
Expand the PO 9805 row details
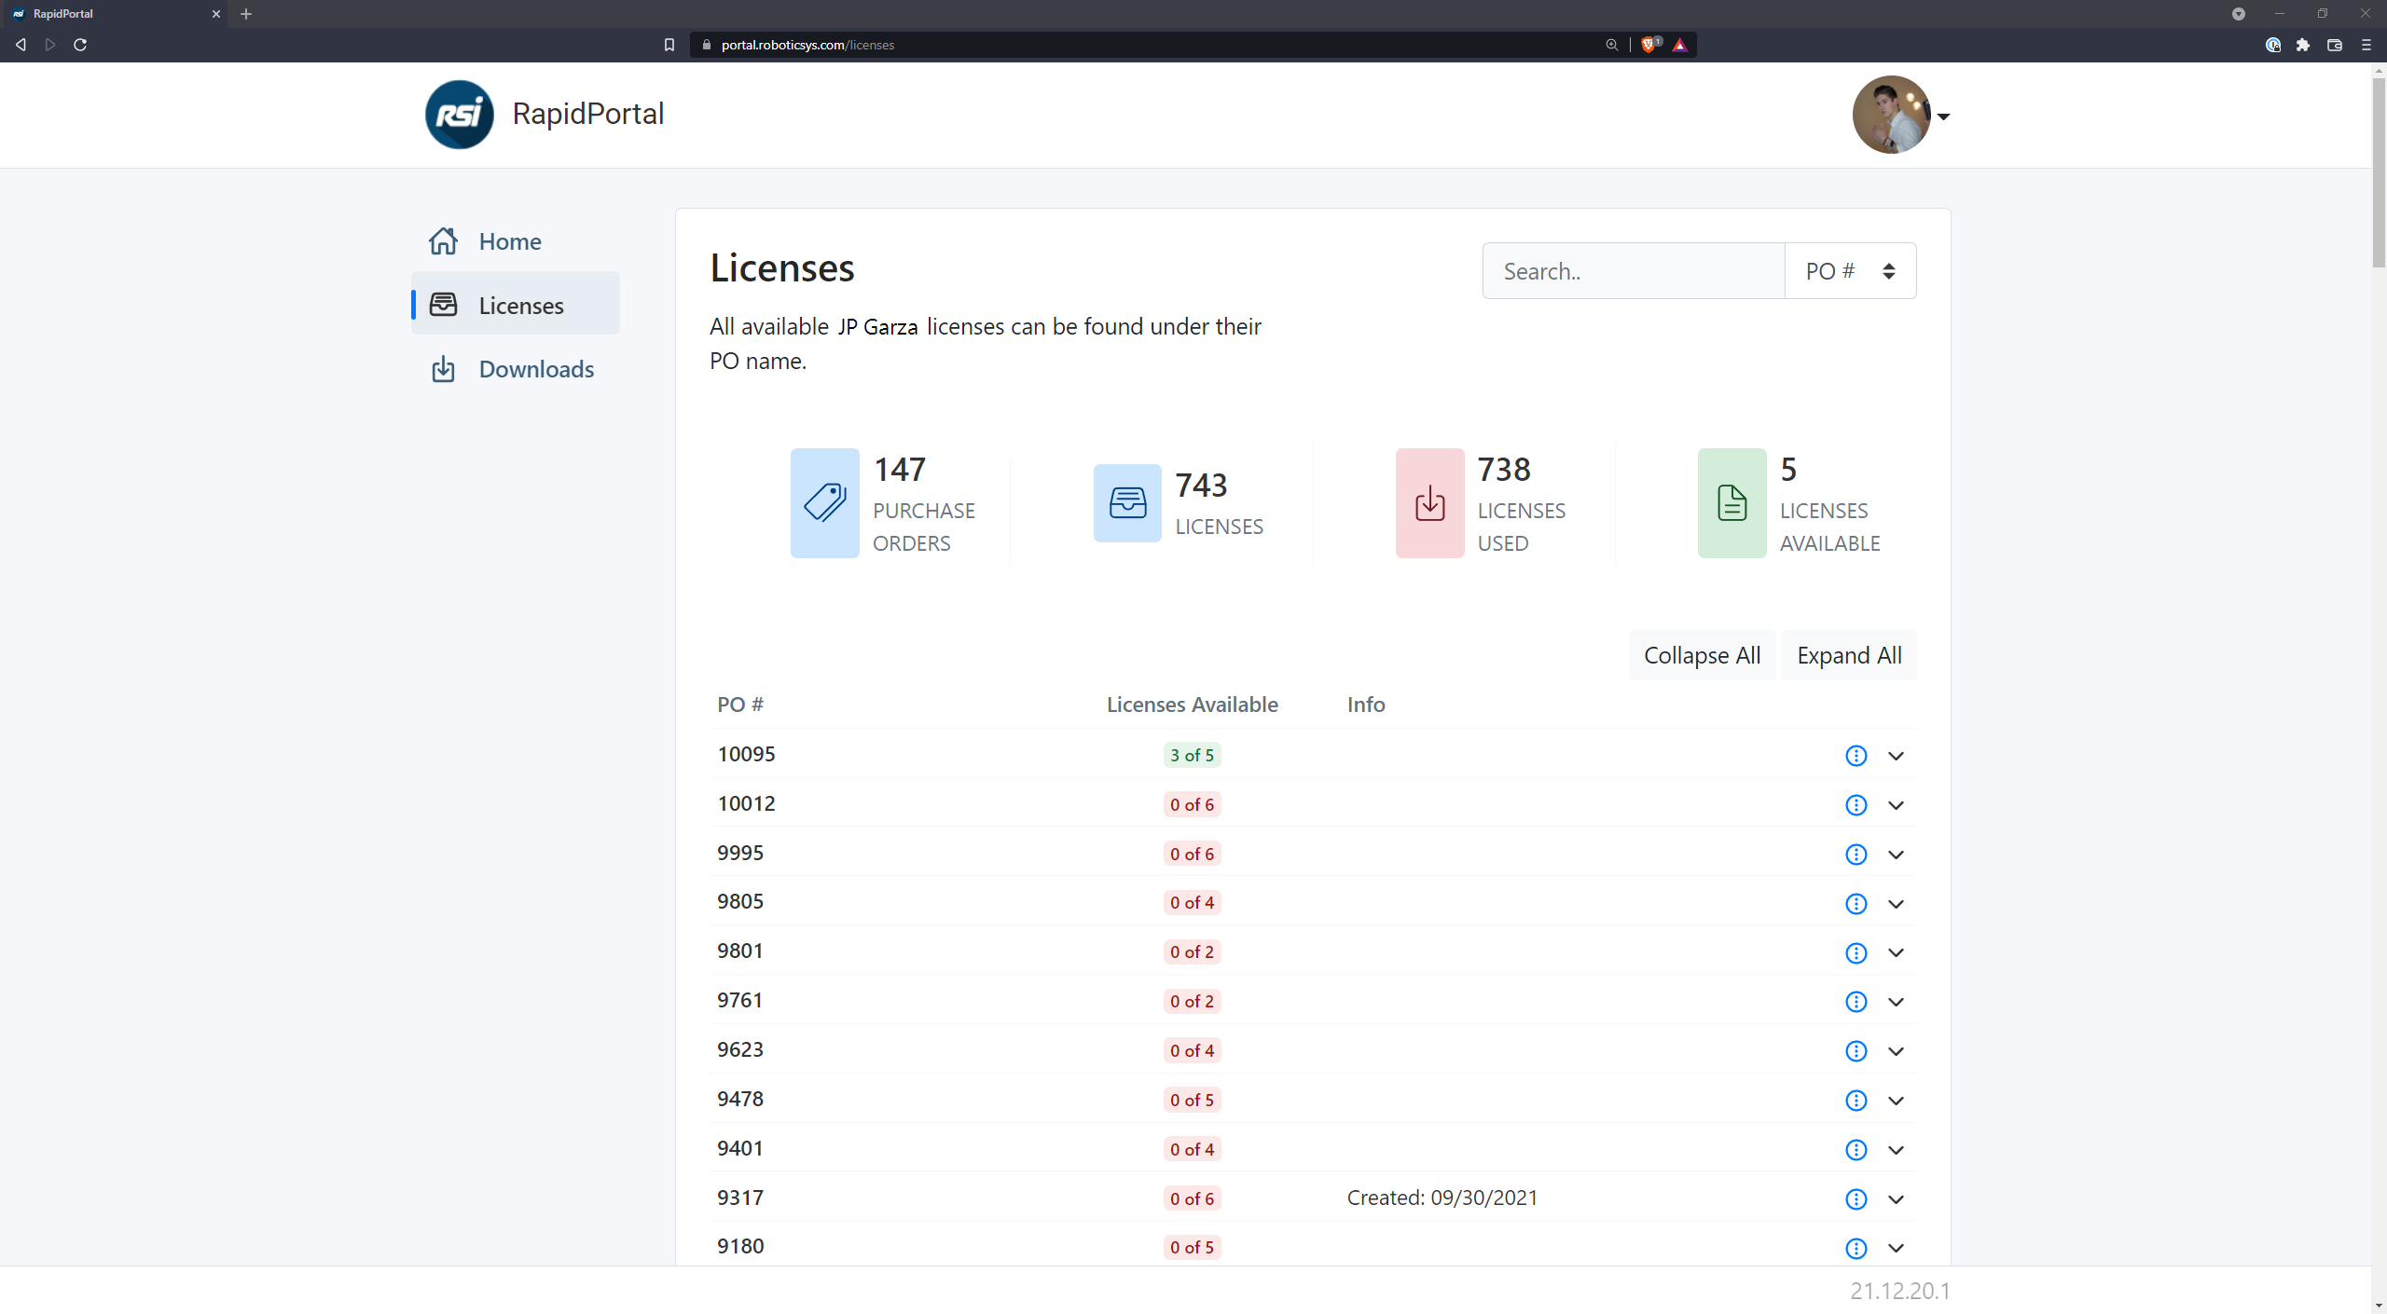[1897, 903]
